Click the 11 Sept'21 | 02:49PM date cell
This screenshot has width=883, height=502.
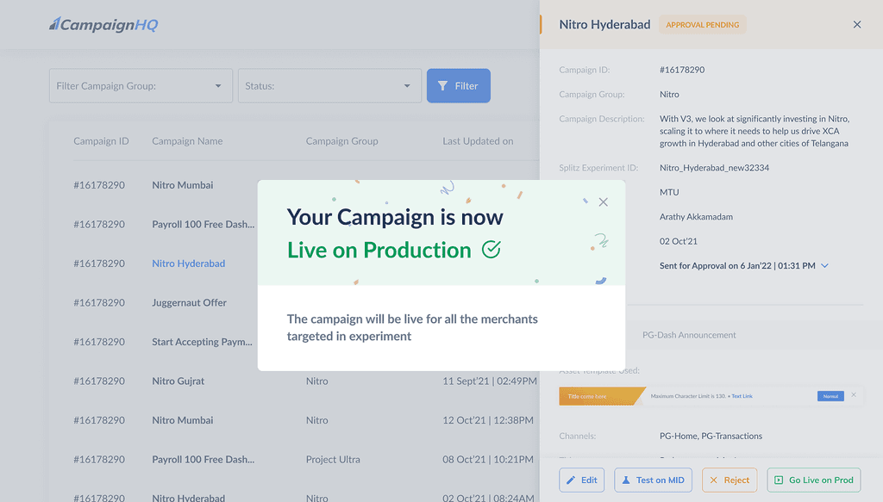pyautogui.click(x=490, y=381)
